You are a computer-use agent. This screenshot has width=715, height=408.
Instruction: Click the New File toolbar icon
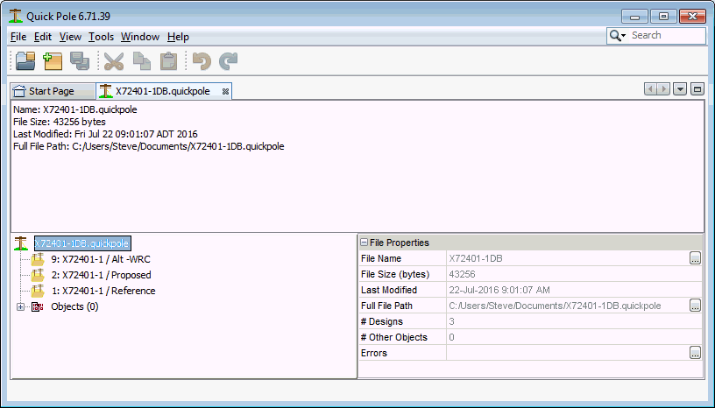pos(53,61)
